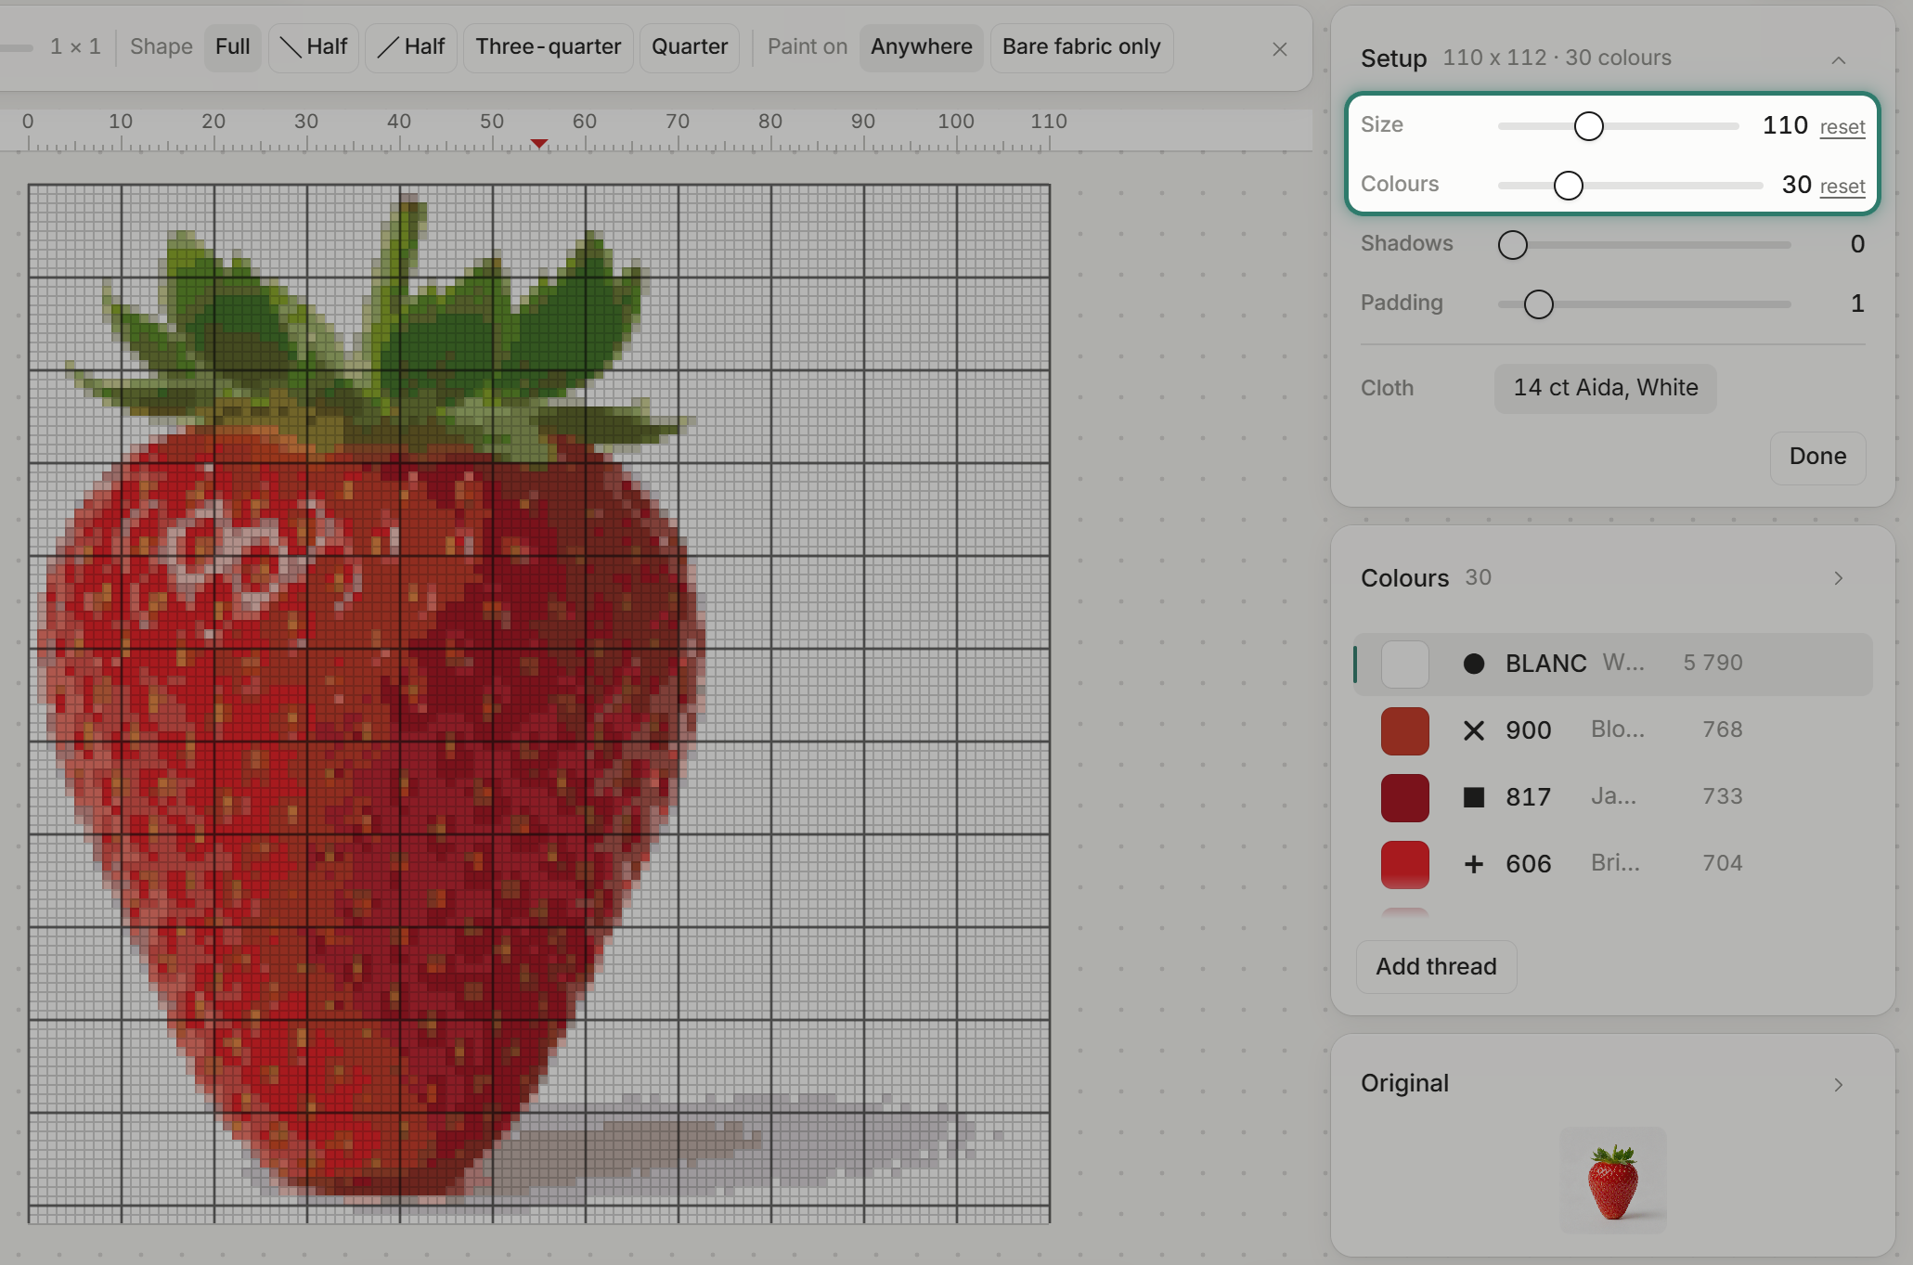
Task: Expand the Colours panel chevron
Action: 1839,578
